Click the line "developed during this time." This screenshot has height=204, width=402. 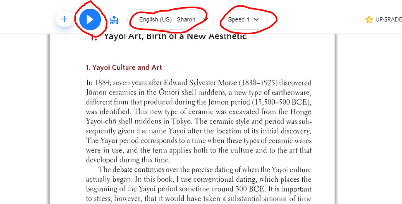[128, 160]
